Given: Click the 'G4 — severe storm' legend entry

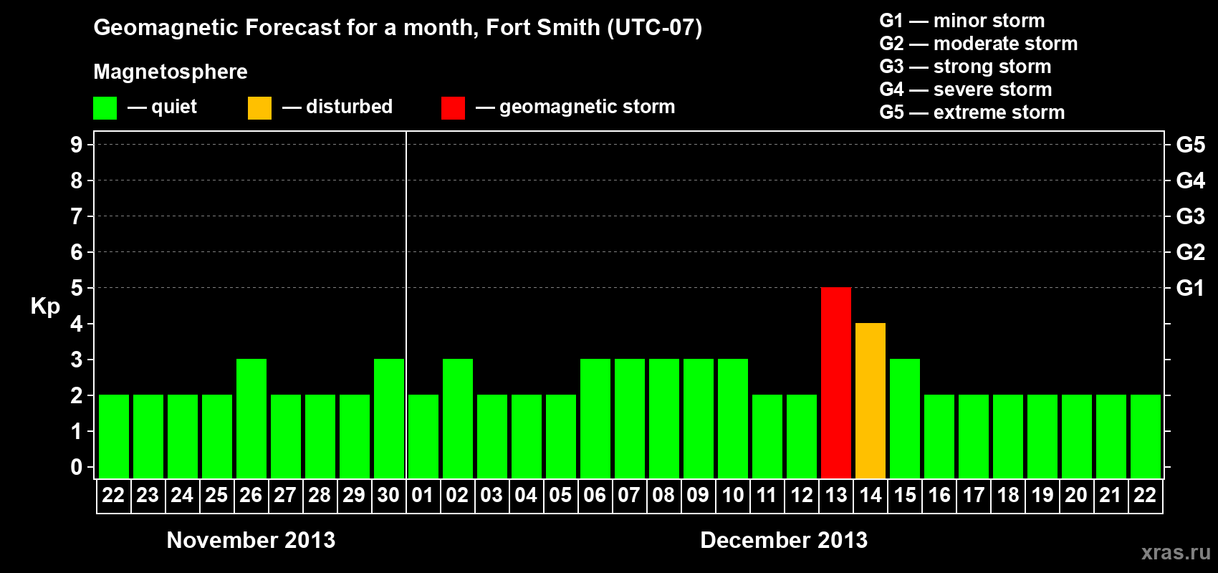Looking at the screenshot, I should [965, 90].
